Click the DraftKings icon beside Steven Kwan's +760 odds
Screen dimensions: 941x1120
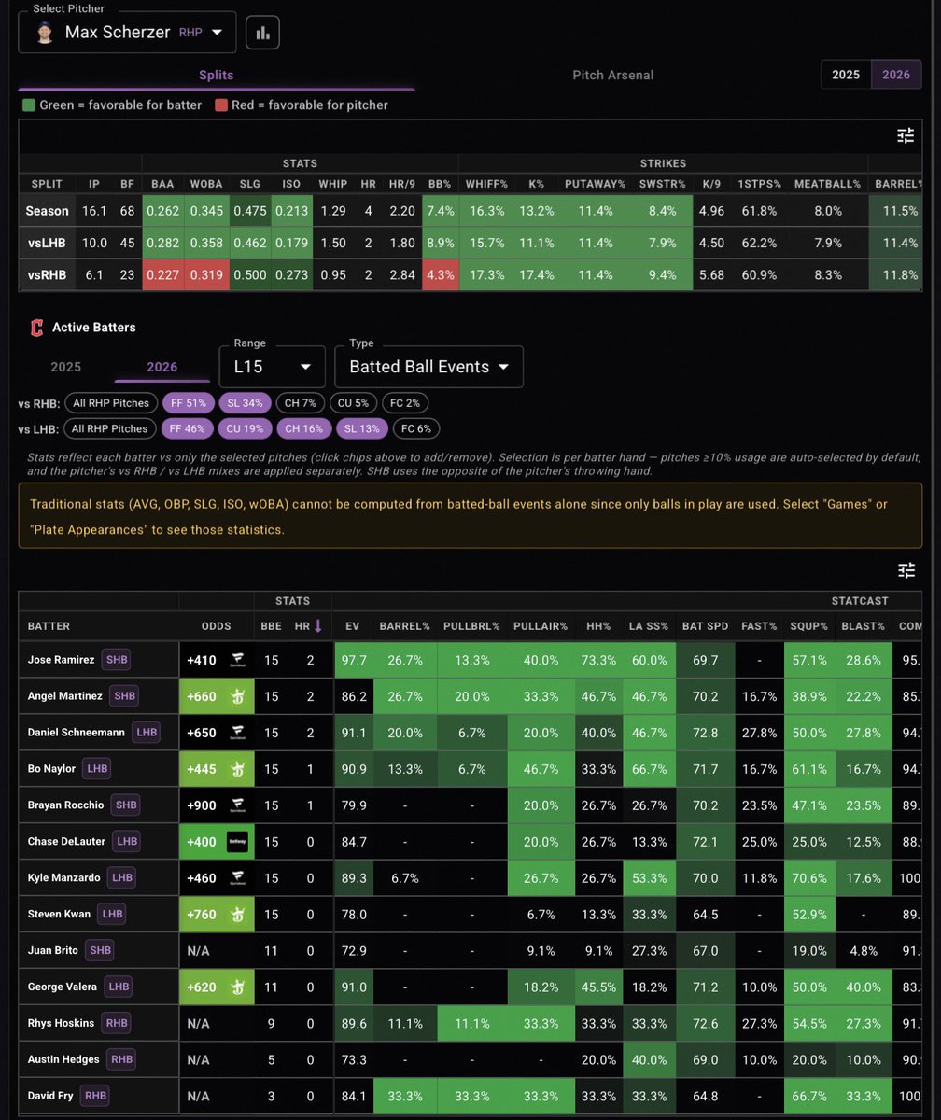click(x=238, y=914)
